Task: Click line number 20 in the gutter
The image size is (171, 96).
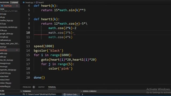Action: [28, 78]
